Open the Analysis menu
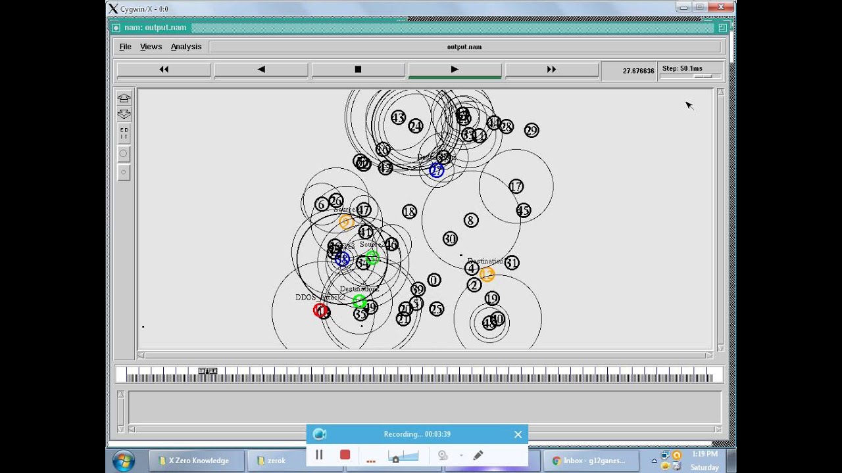Screen dimensions: 842x473 (x=186, y=47)
